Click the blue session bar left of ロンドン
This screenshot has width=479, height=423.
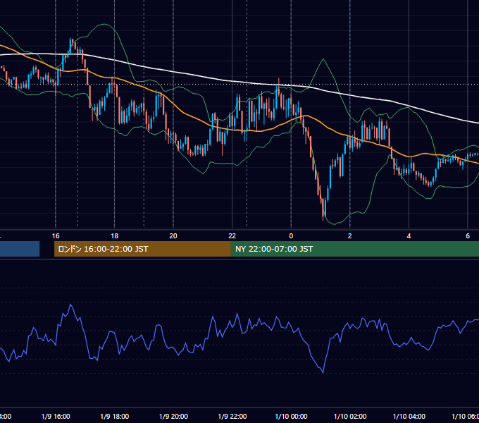click(x=20, y=249)
